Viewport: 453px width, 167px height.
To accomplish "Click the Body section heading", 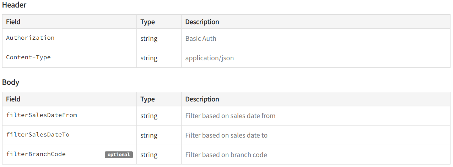I will tap(11, 82).
